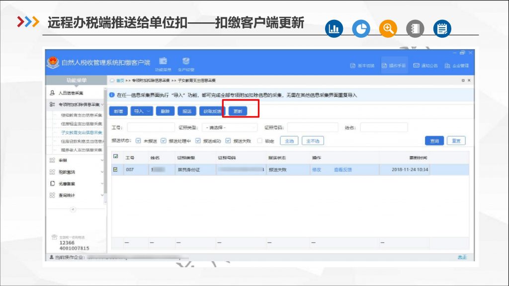Enable the 锁定 checkbox
Image resolution: width=509 pixels, height=286 pixels.
coord(259,141)
